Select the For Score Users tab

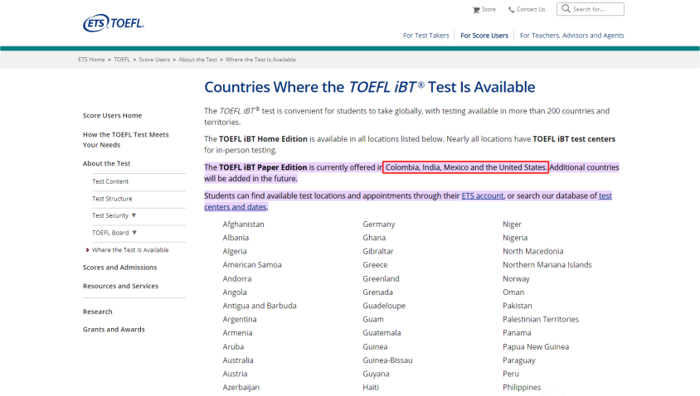click(x=484, y=36)
